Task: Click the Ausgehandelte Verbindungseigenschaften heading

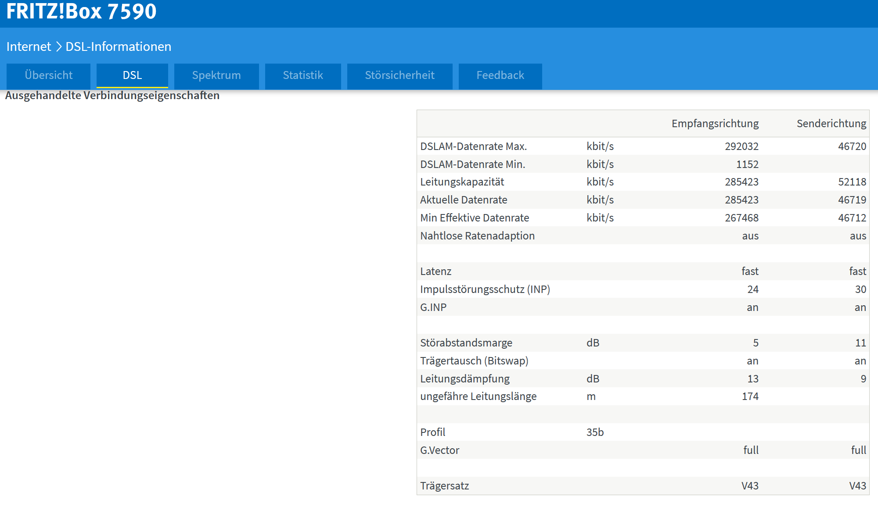Action: tap(112, 96)
